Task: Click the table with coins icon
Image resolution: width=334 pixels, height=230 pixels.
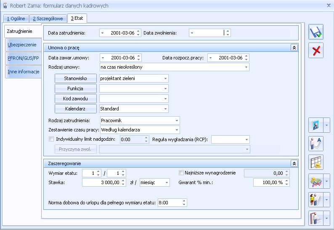Action: (x=316, y=162)
